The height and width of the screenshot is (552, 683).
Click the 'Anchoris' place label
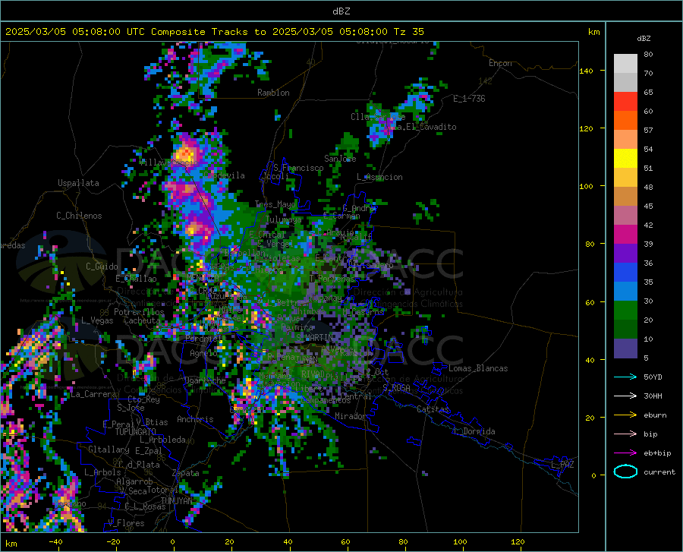click(x=195, y=419)
